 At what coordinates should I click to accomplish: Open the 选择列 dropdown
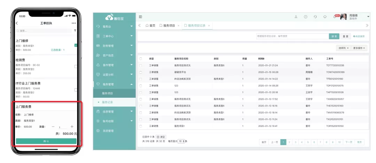(x=343, y=48)
